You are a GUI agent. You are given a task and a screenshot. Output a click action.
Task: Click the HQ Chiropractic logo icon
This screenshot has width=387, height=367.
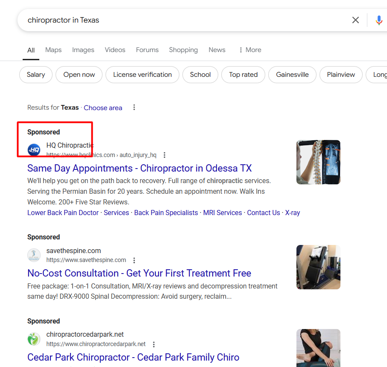click(34, 150)
